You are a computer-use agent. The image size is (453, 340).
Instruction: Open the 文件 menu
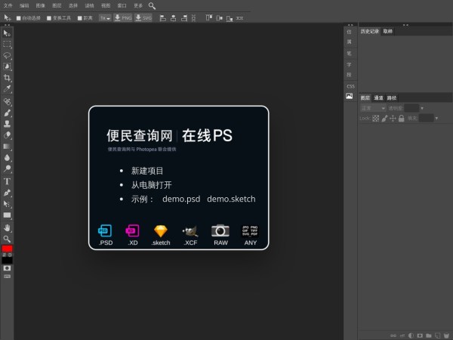pos(8,5)
